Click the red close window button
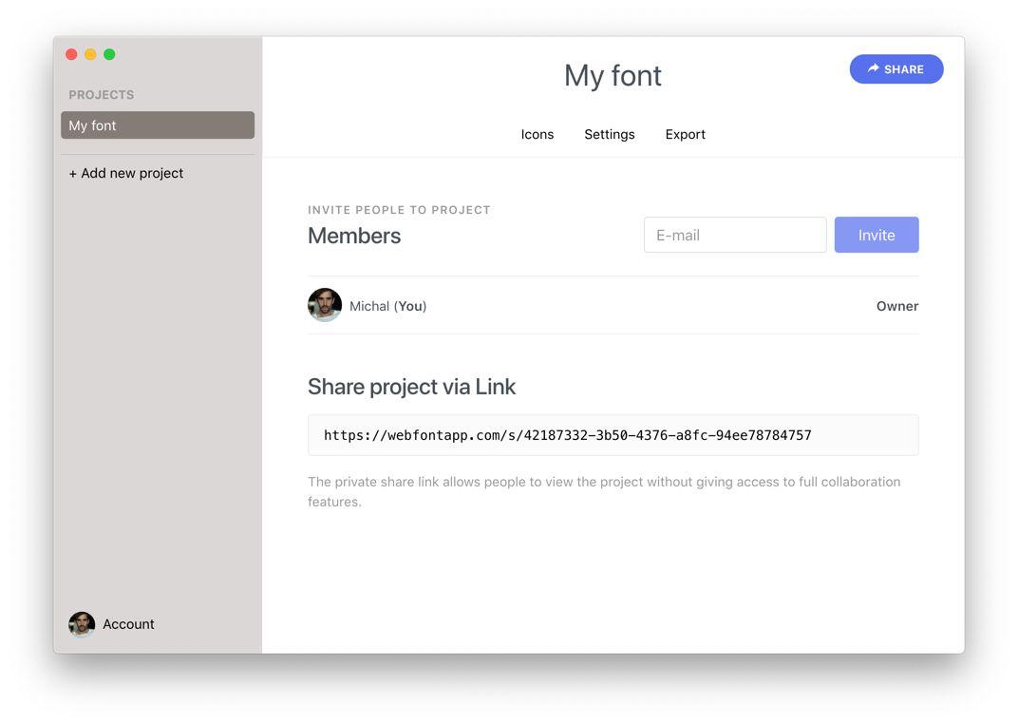 pos(71,54)
